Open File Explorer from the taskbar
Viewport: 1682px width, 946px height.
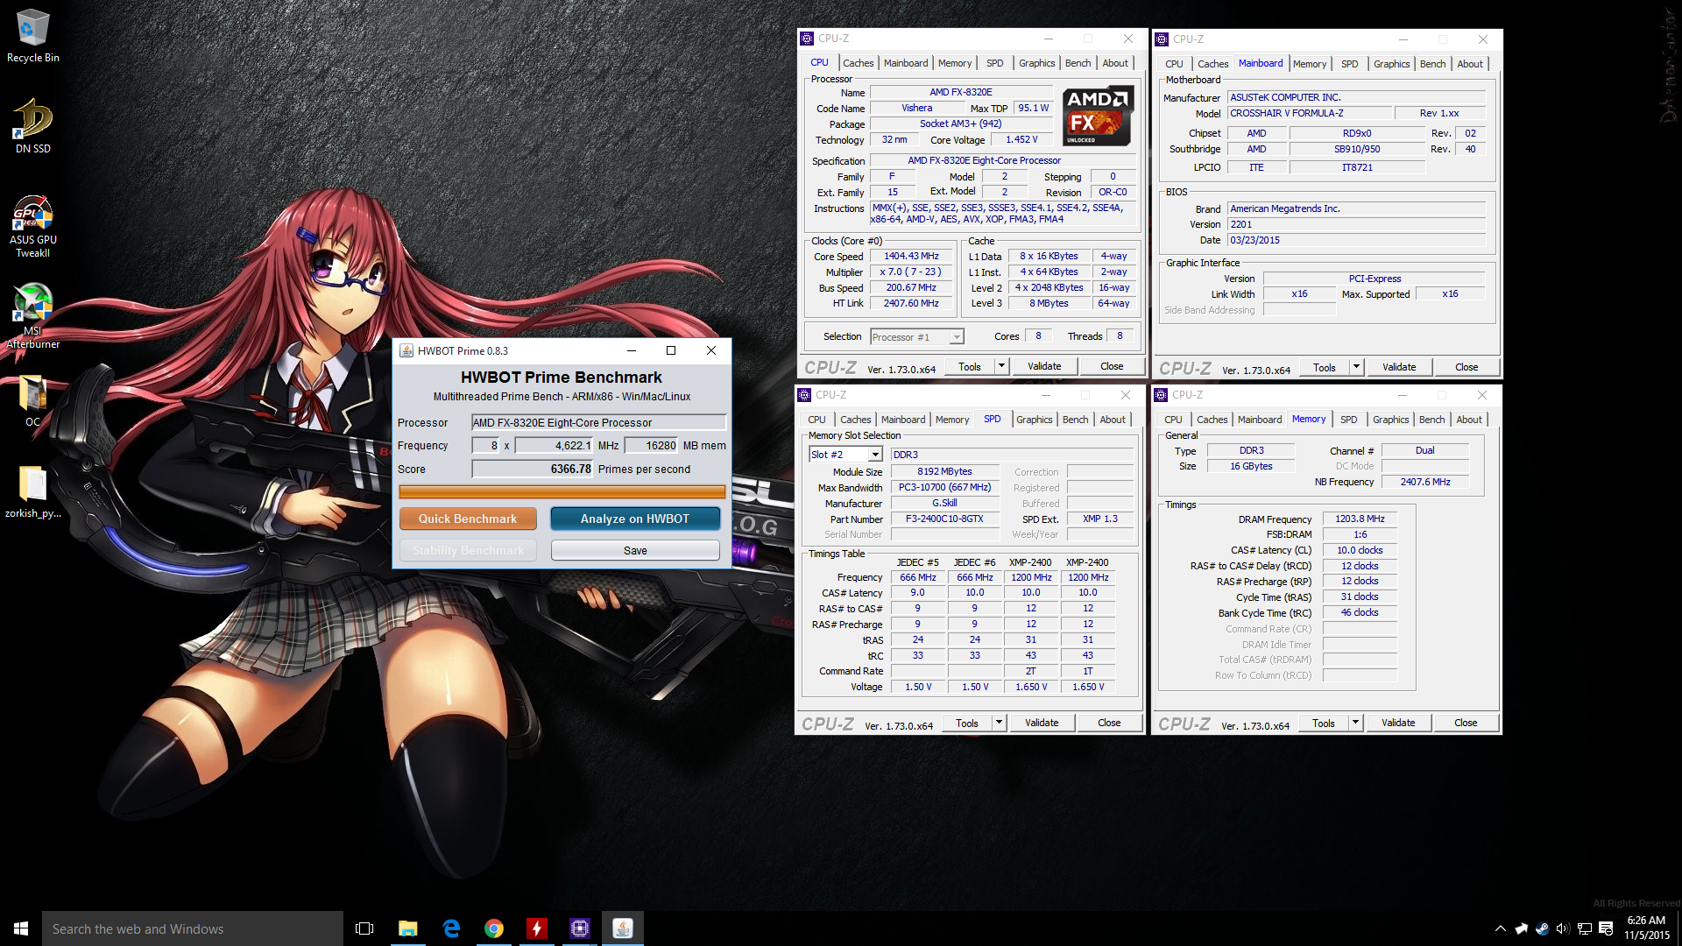click(x=408, y=928)
